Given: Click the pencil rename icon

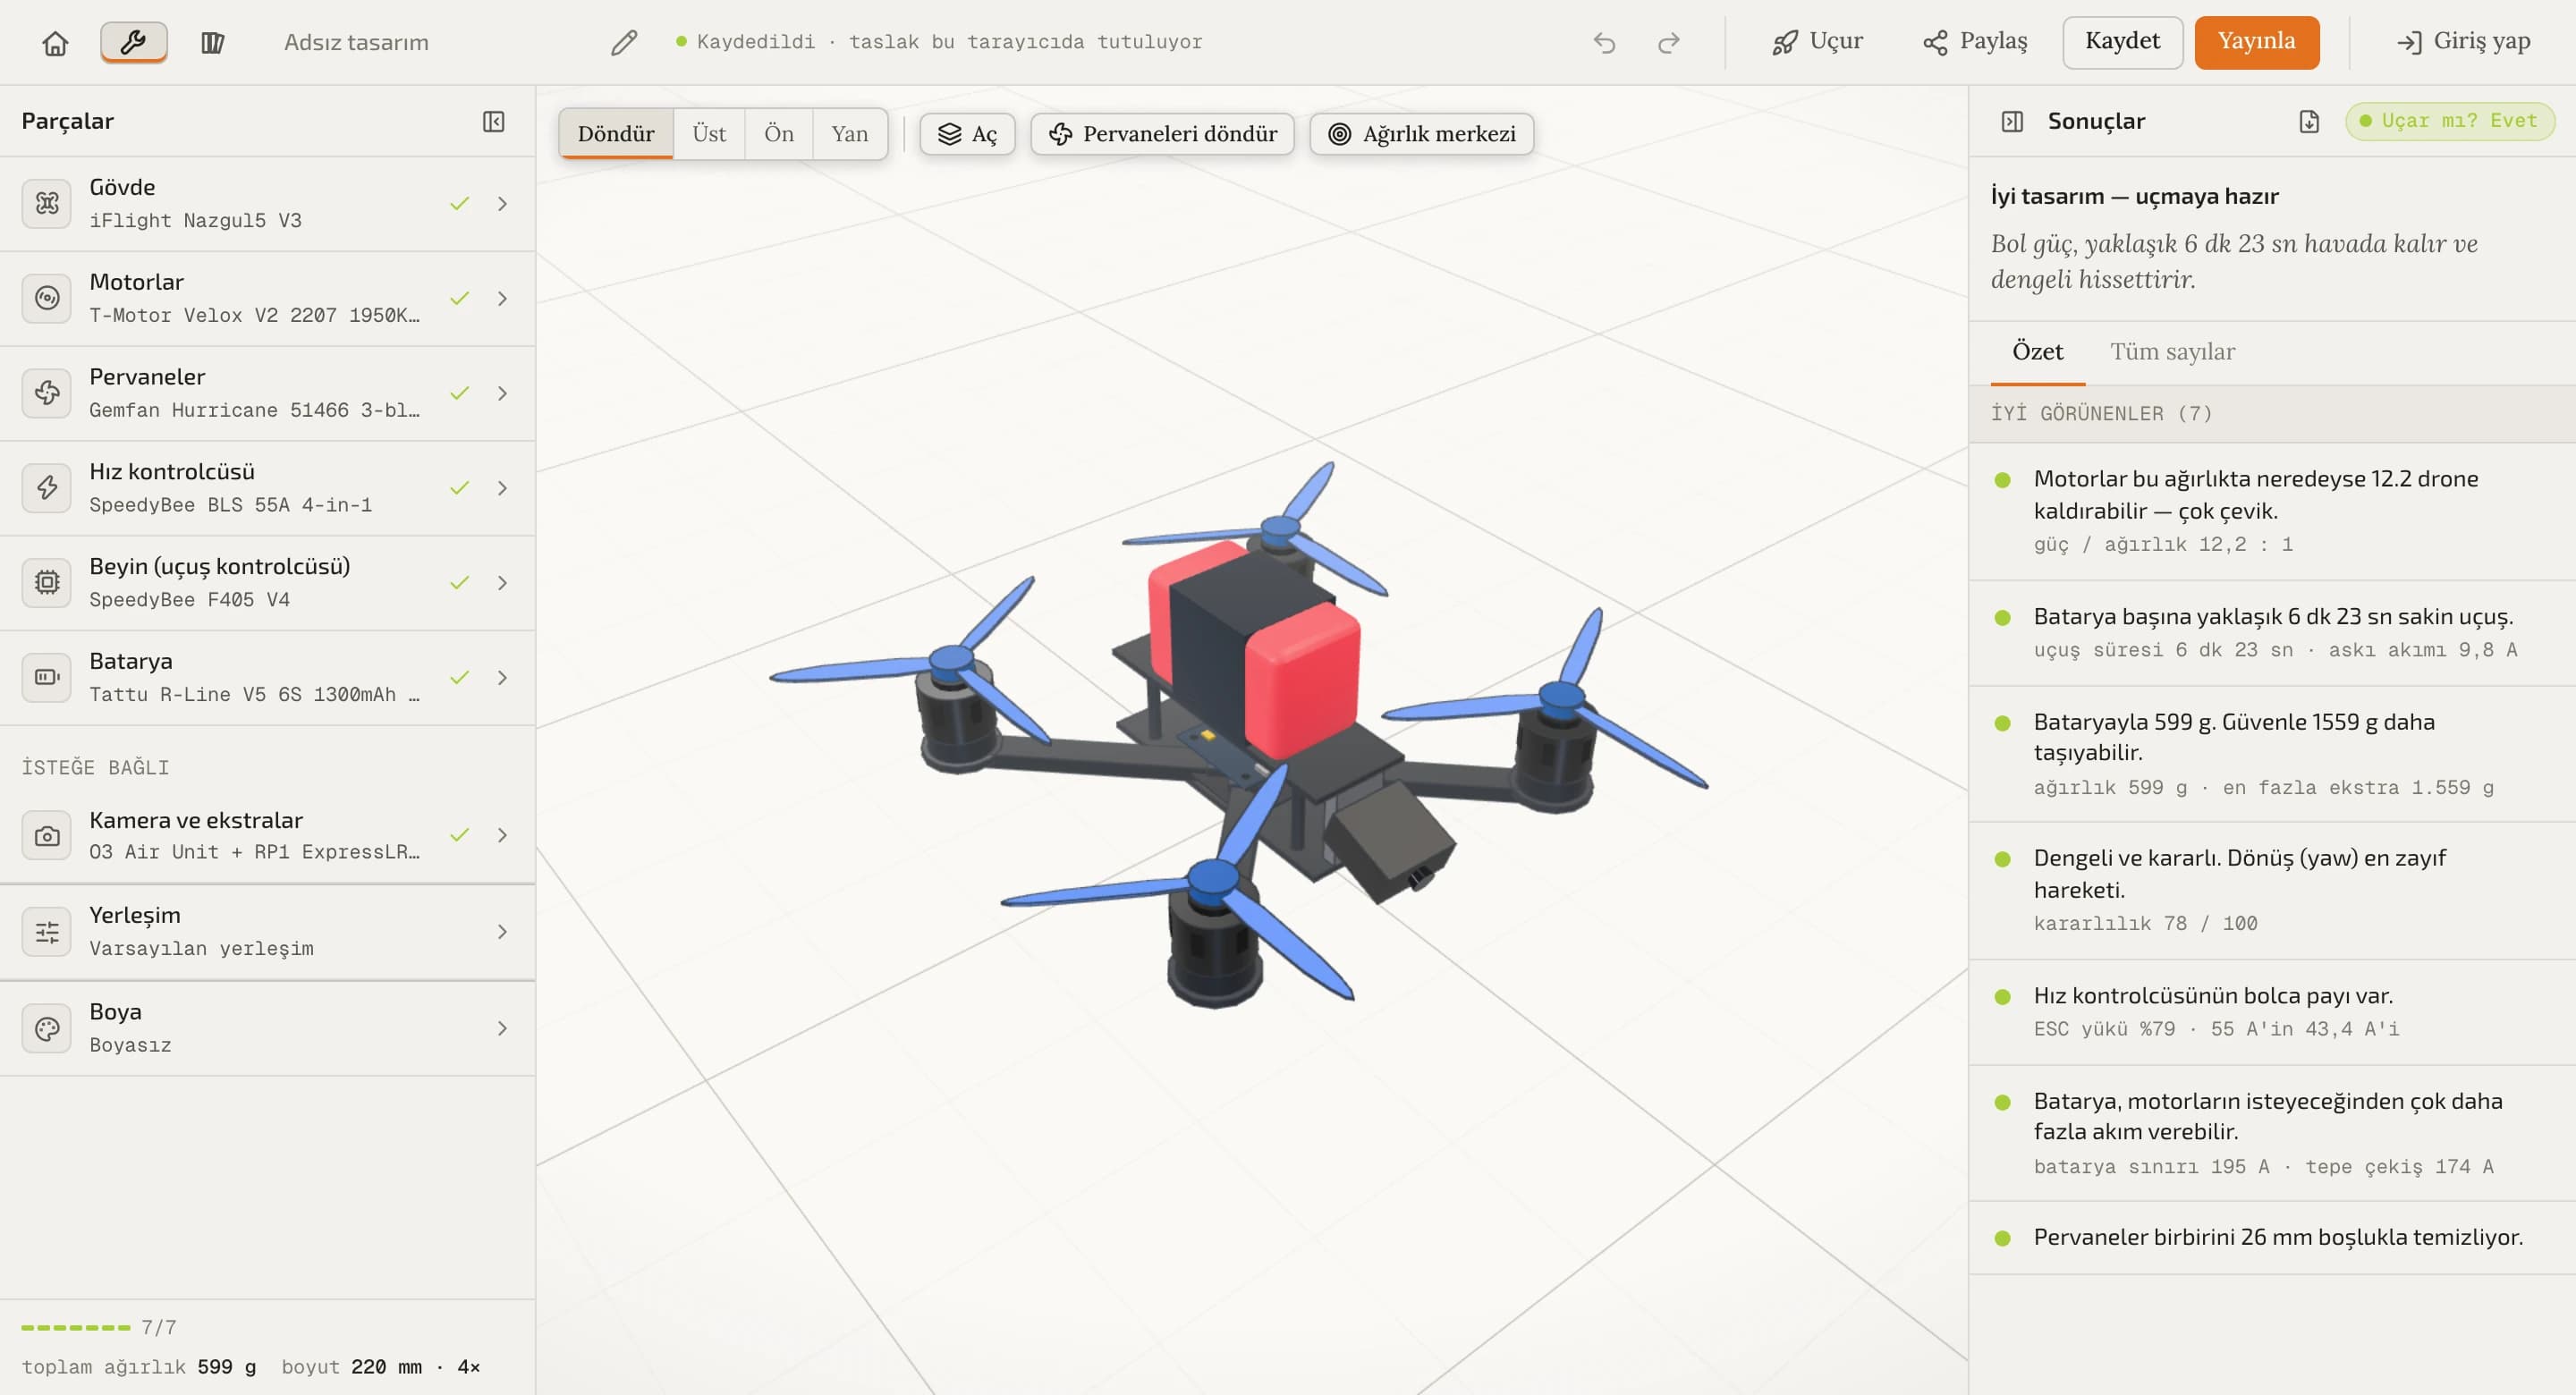Looking at the screenshot, I should tap(624, 42).
